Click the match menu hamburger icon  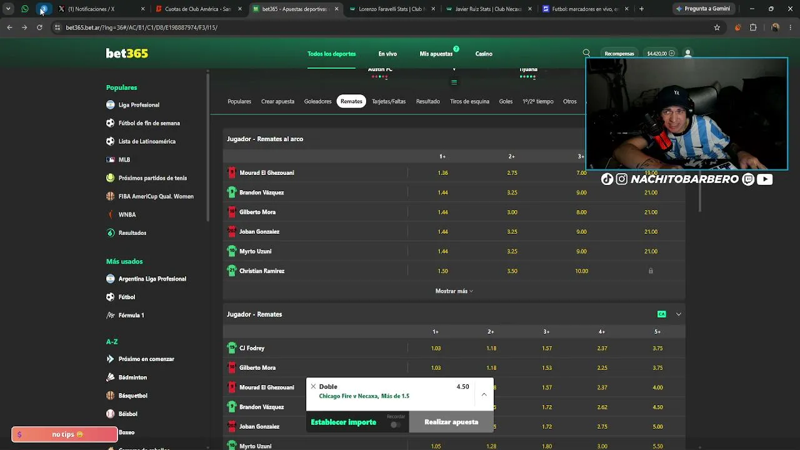tap(454, 82)
